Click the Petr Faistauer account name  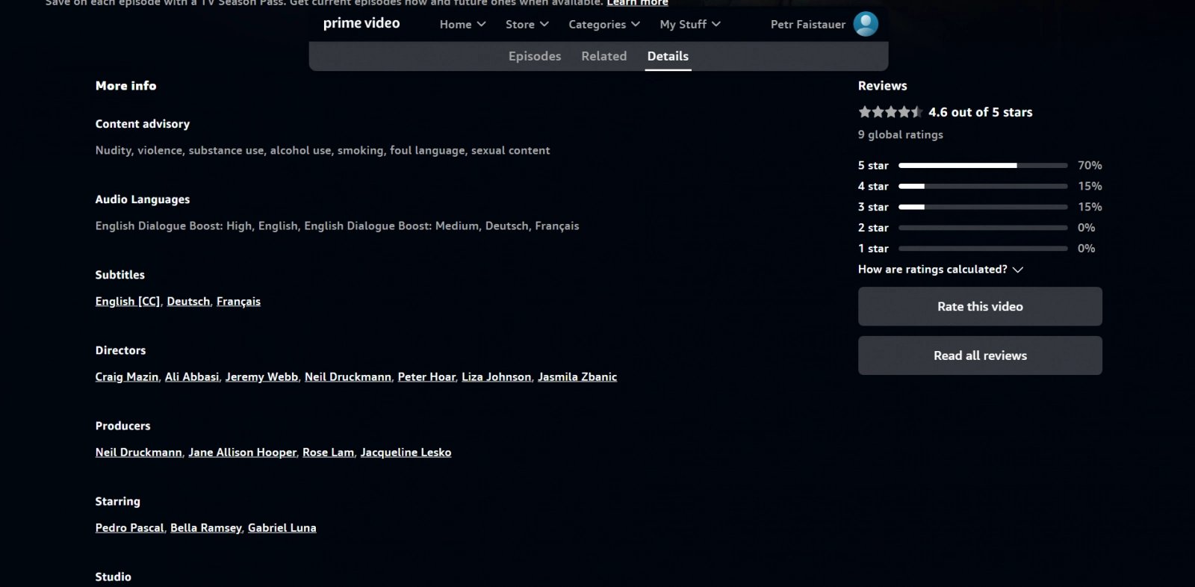point(808,25)
